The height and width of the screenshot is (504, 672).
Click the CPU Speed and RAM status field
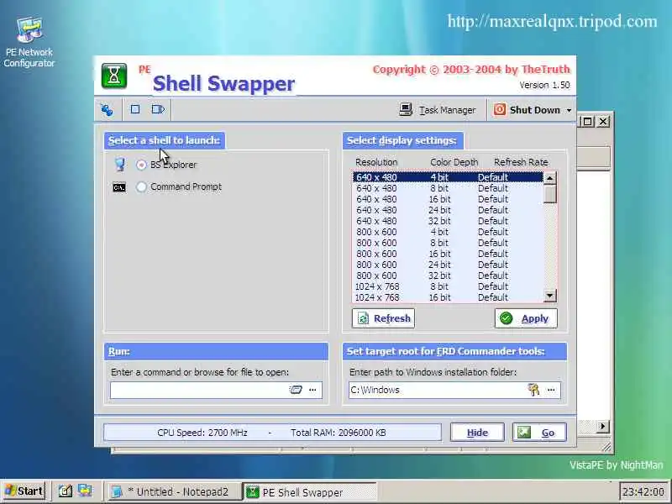(272, 433)
